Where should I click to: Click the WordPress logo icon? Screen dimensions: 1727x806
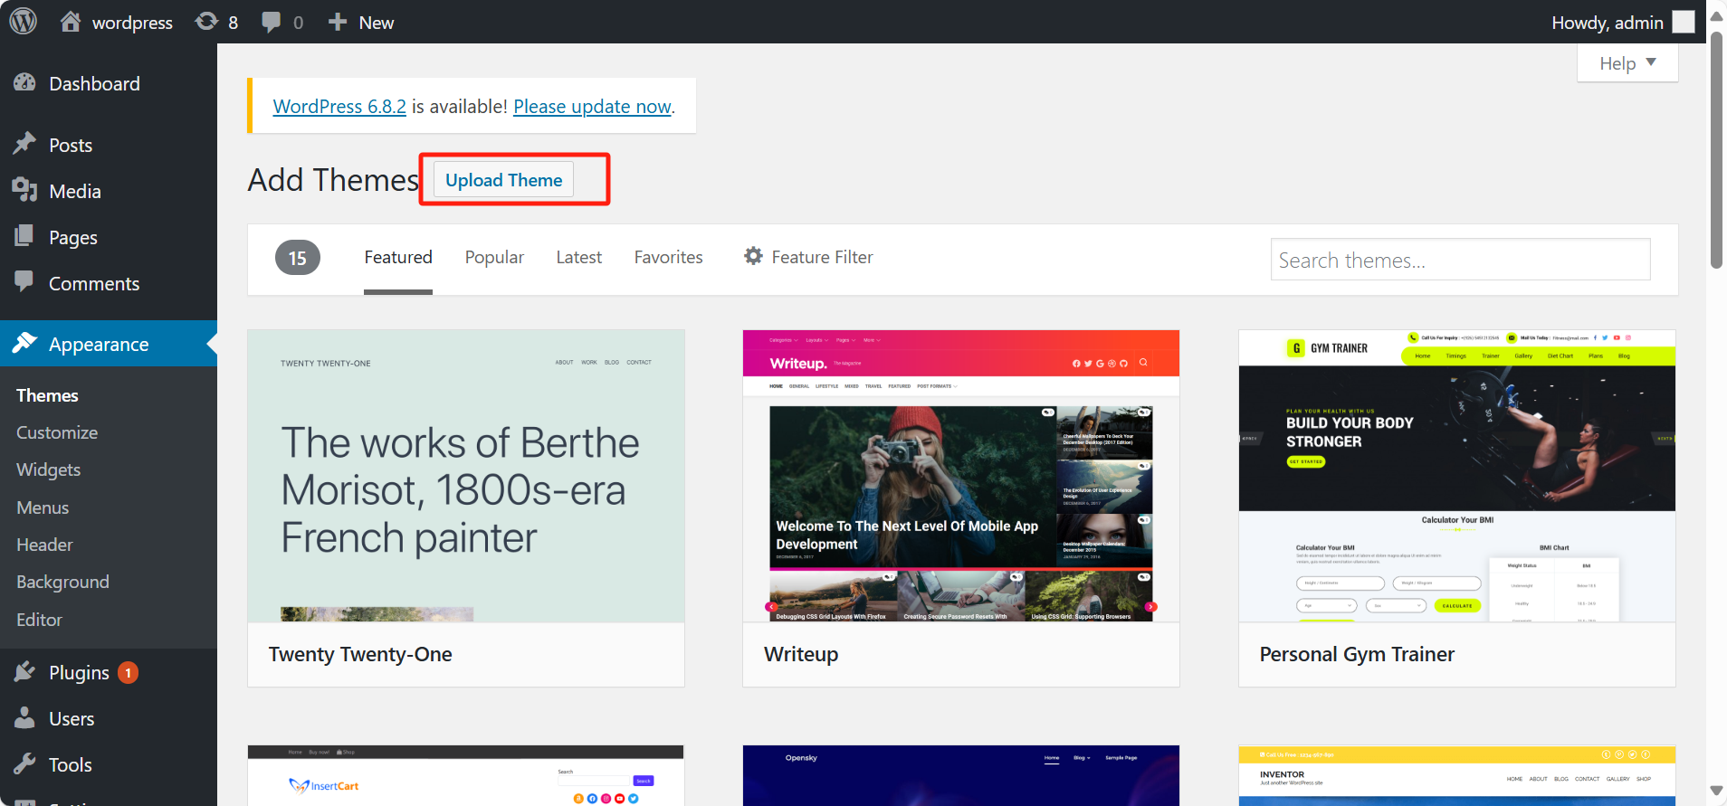(24, 21)
